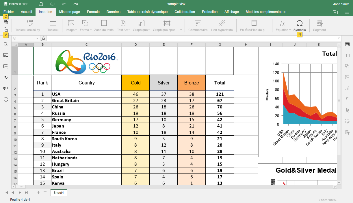Open spell checking from the left sidebar
Viewport: 353px width, 203px height.
coord(6,77)
